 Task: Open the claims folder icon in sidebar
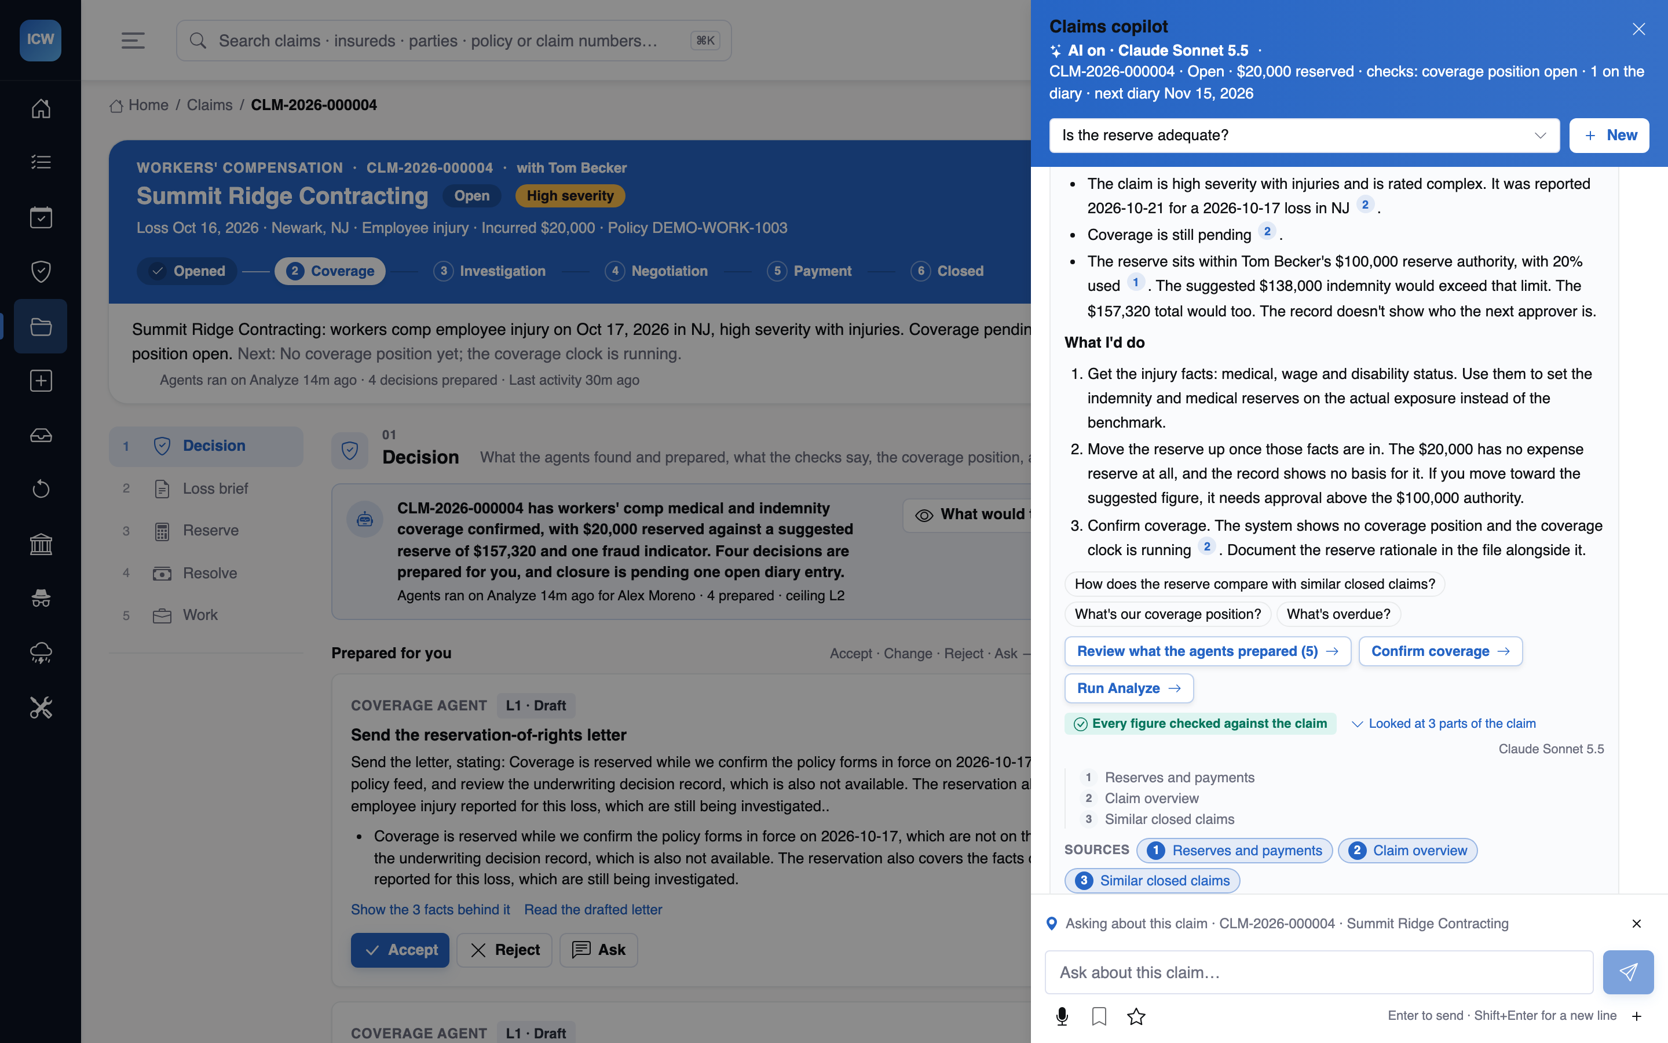pos(41,326)
